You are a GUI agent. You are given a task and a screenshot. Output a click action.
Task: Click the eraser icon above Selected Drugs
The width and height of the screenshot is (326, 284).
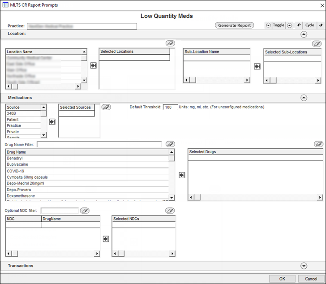tap(318, 144)
